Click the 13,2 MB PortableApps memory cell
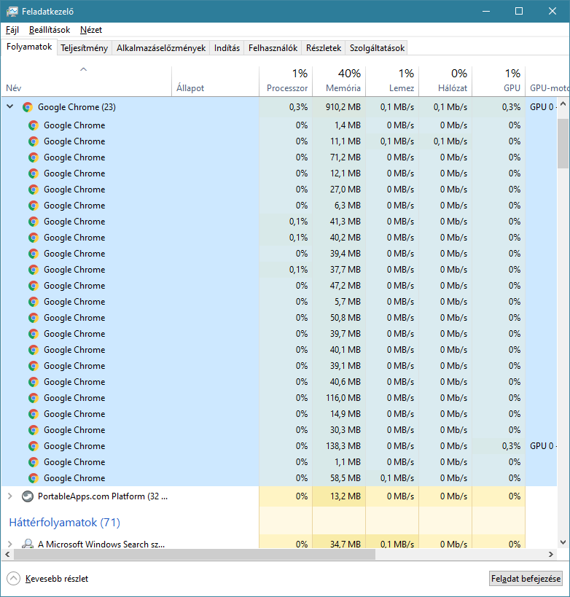 (x=339, y=496)
